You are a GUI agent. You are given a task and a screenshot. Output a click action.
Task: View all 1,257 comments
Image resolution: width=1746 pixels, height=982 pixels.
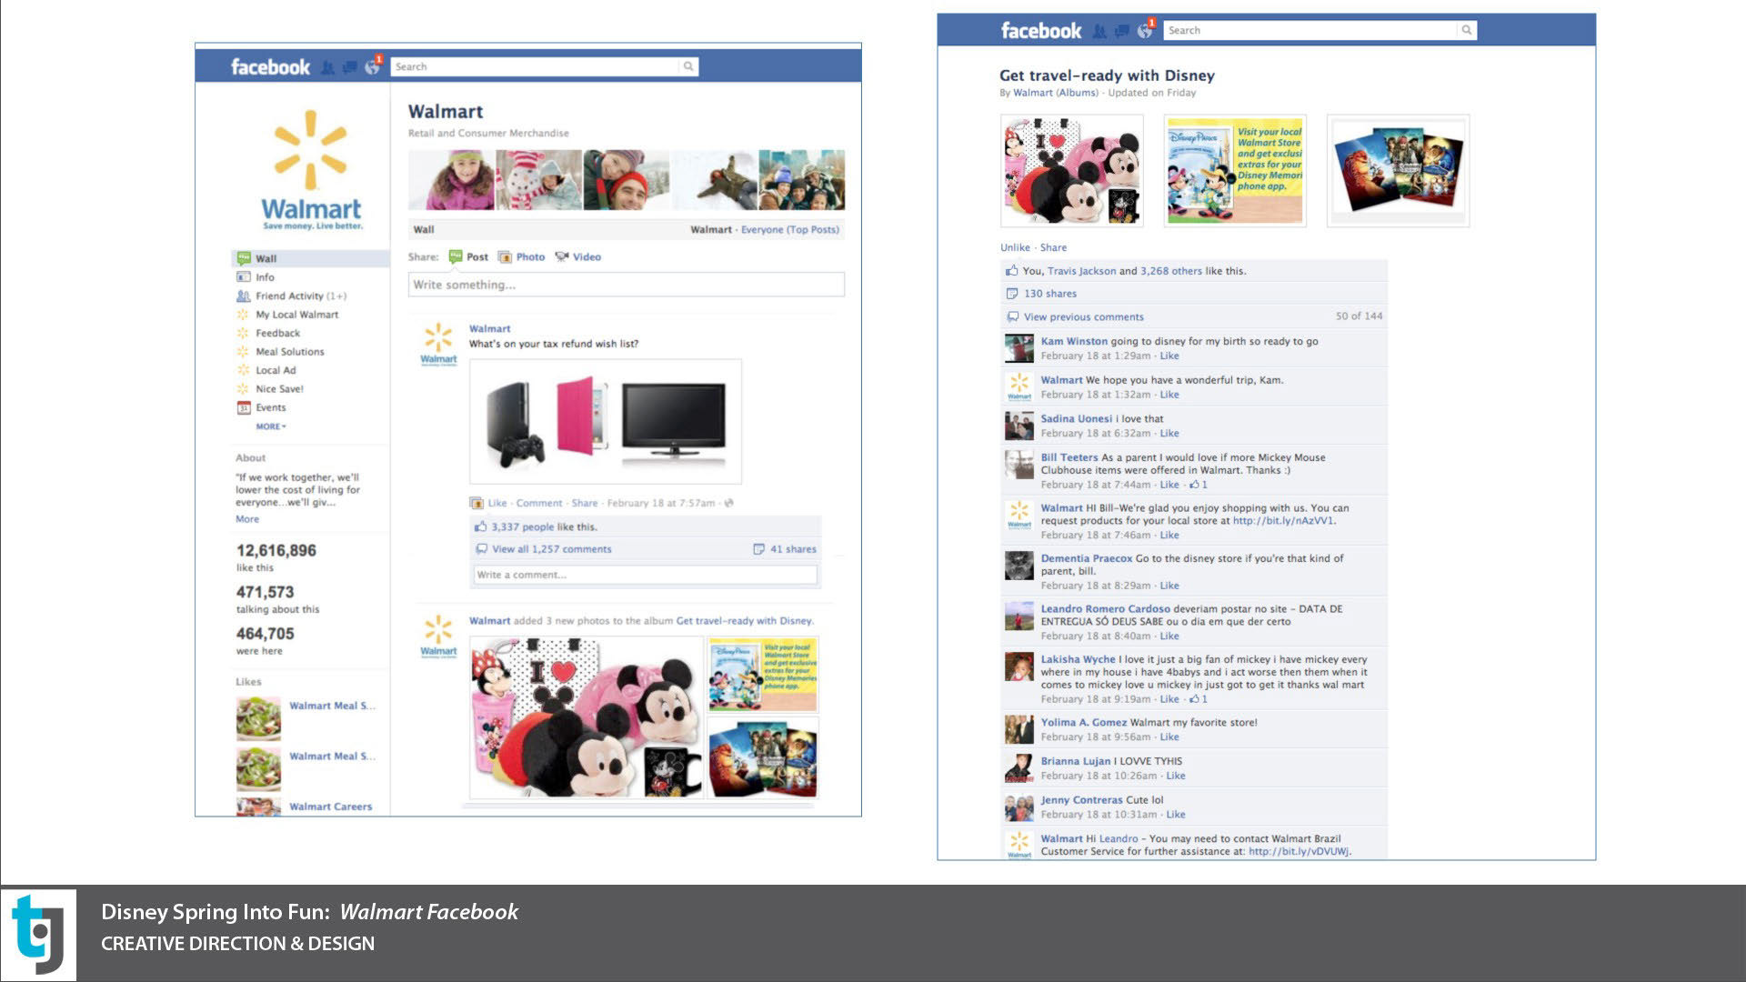(x=552, y=549)
